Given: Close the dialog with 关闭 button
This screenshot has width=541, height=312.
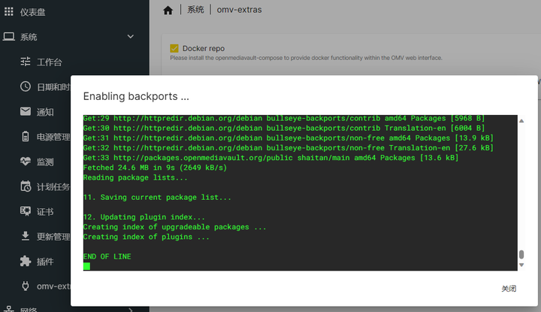Looking at the screenshot, I should [x=509, y=289].
